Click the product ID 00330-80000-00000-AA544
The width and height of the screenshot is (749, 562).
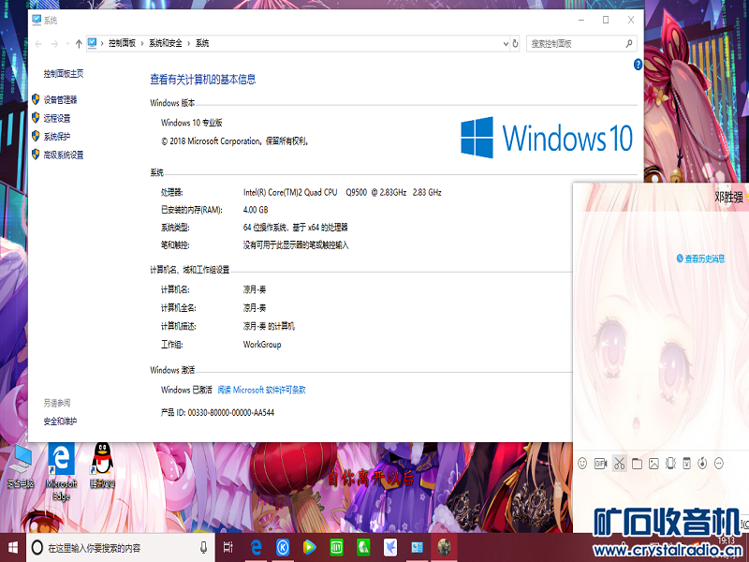coord(230,412)
